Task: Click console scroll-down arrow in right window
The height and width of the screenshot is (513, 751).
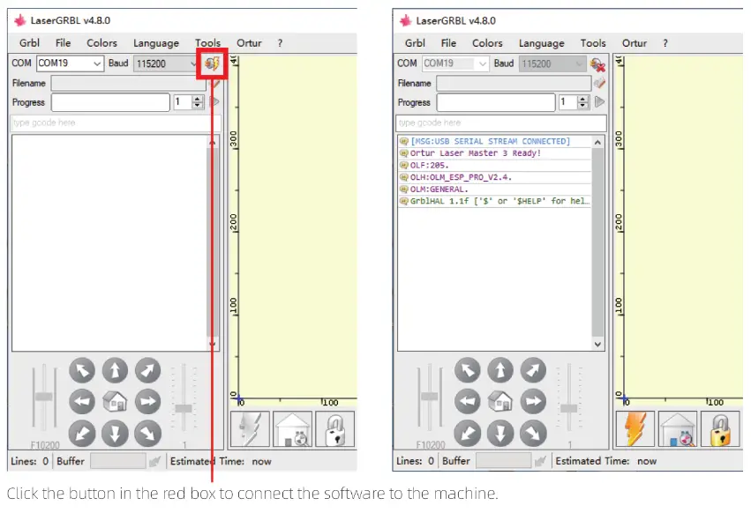Action: point(597,344)
